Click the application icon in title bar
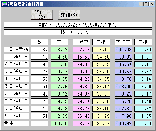The image size is (156, 131). [x=4, y=4]
